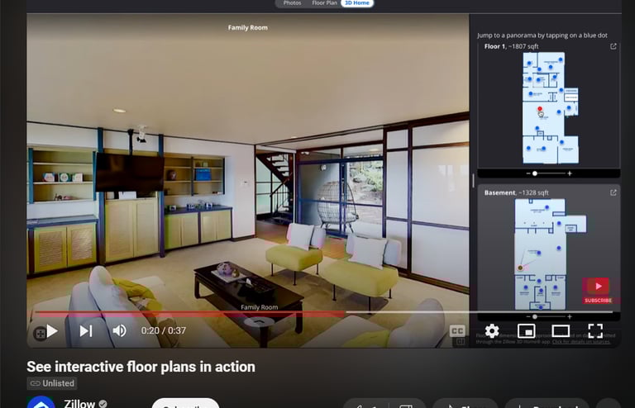Select the 3D Home tab

click(357, 2)
